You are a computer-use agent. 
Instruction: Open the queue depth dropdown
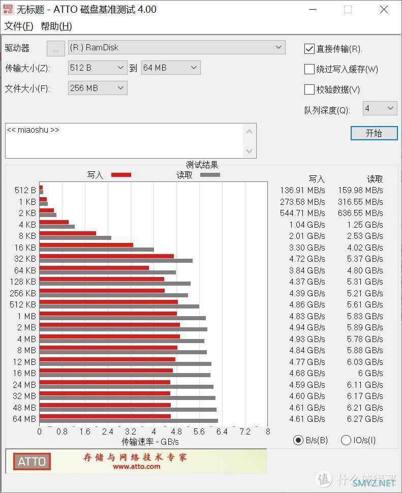pos(380,108)
